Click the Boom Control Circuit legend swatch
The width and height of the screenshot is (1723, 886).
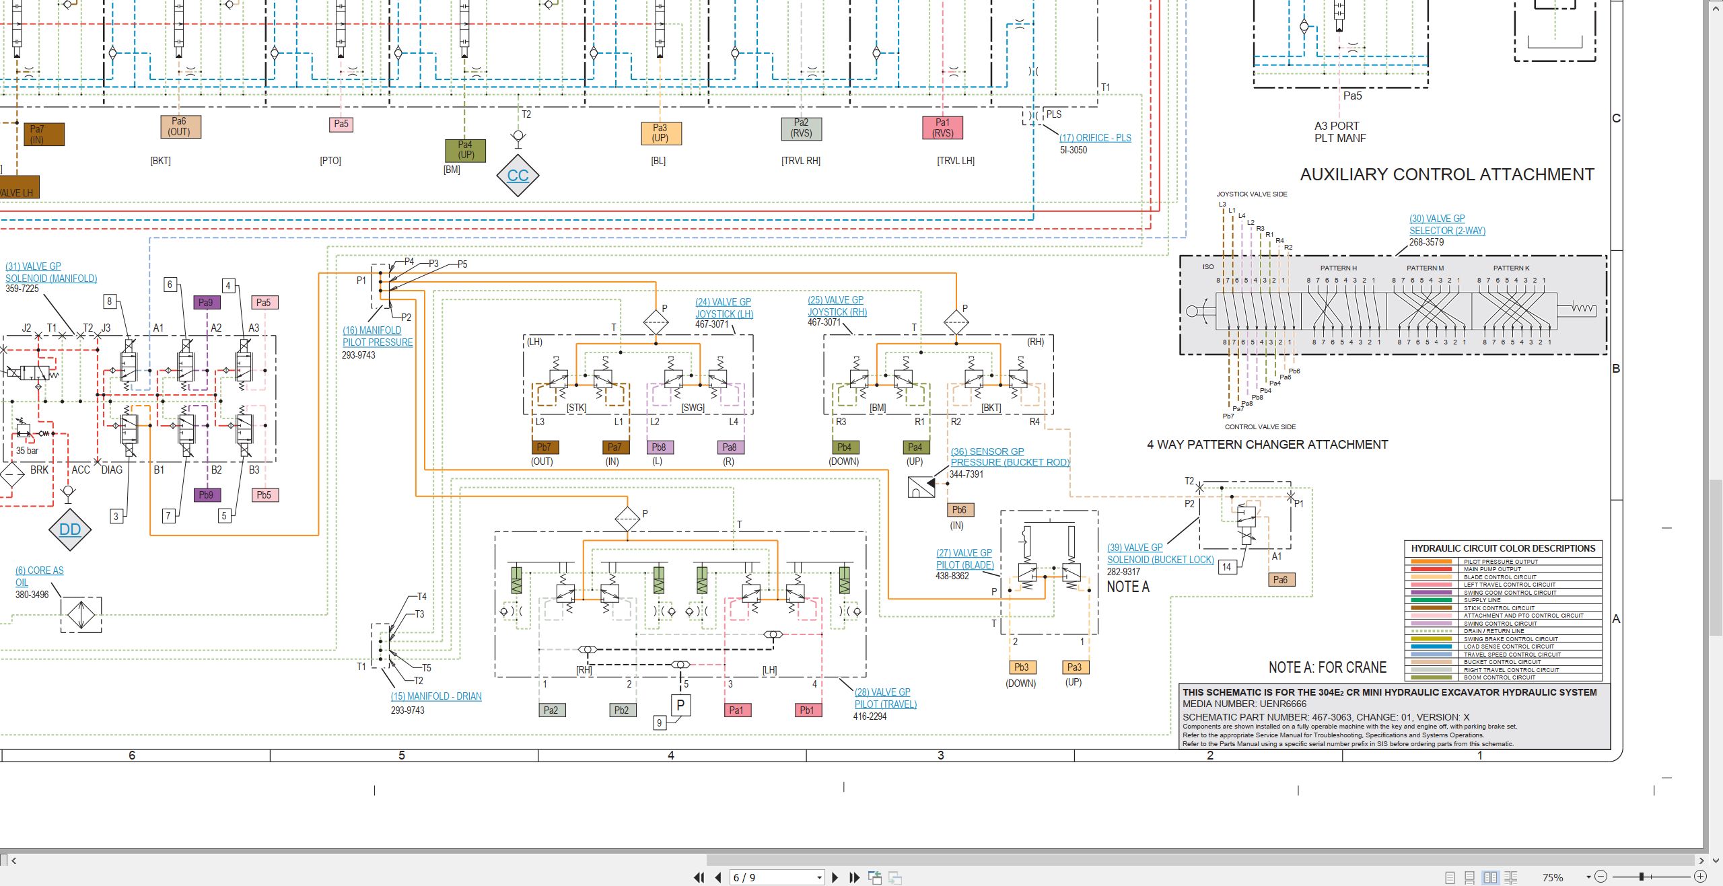click(x=1431, y=677)
